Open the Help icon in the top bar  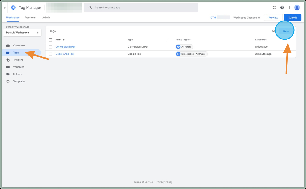[x=282, y=7]
